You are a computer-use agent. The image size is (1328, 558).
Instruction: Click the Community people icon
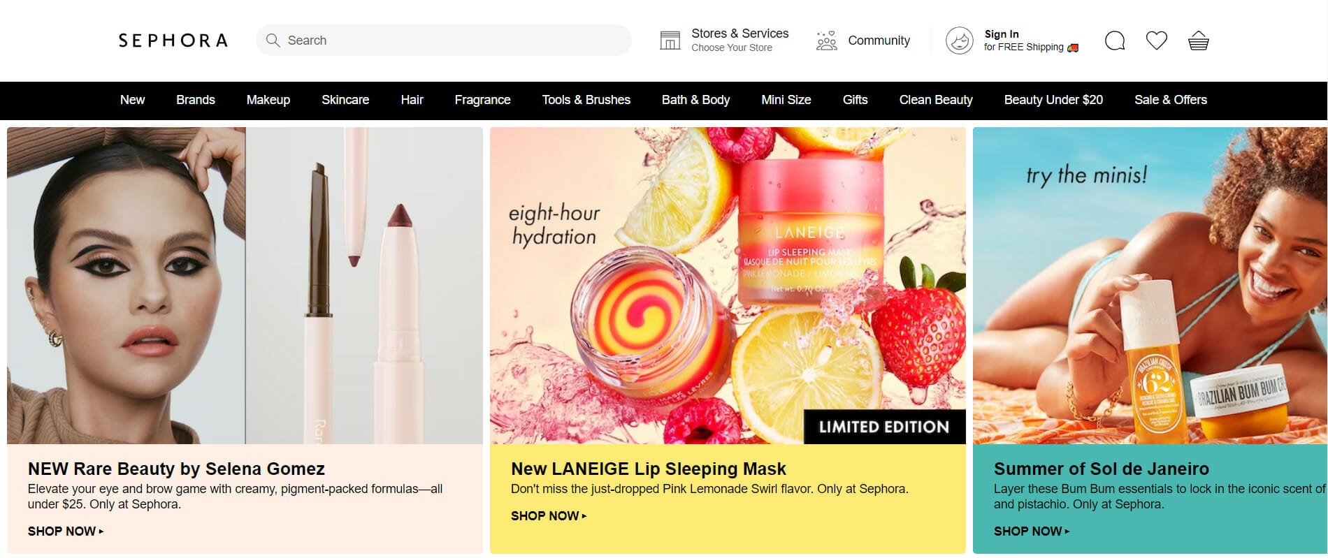coord(826,41)
